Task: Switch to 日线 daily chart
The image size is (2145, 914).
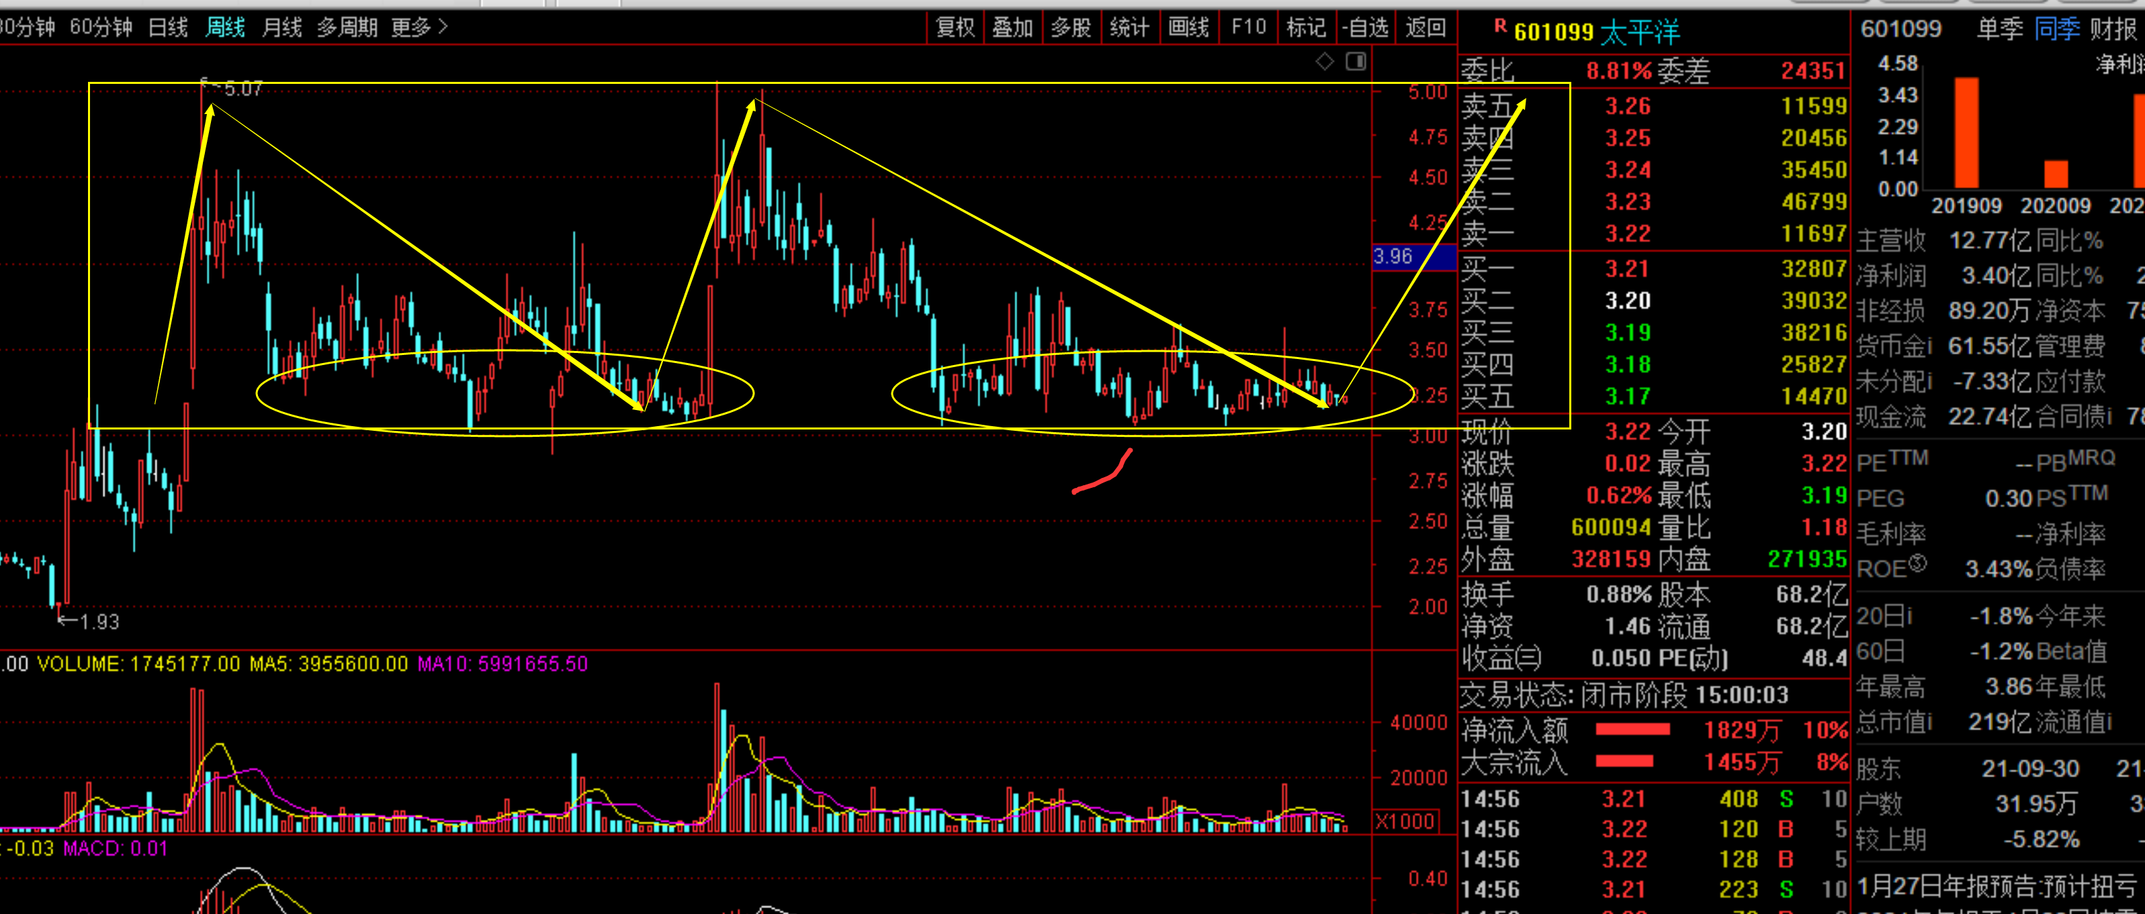Action: (x=168, y=28)
